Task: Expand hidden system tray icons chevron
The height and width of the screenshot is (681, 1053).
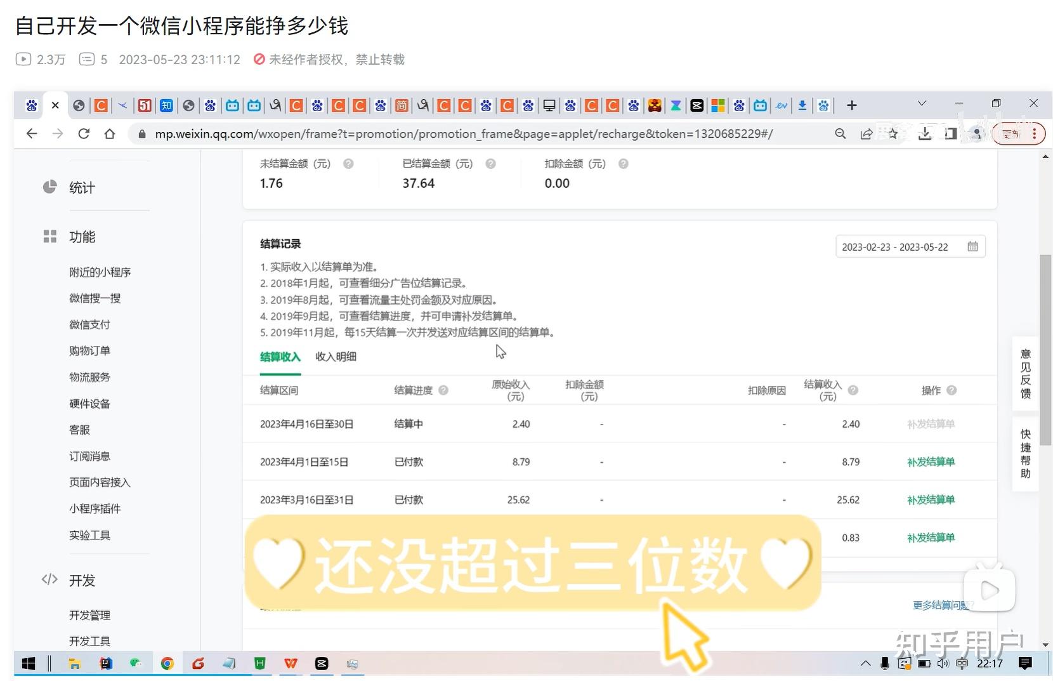Action: click(x=865, y=664)
